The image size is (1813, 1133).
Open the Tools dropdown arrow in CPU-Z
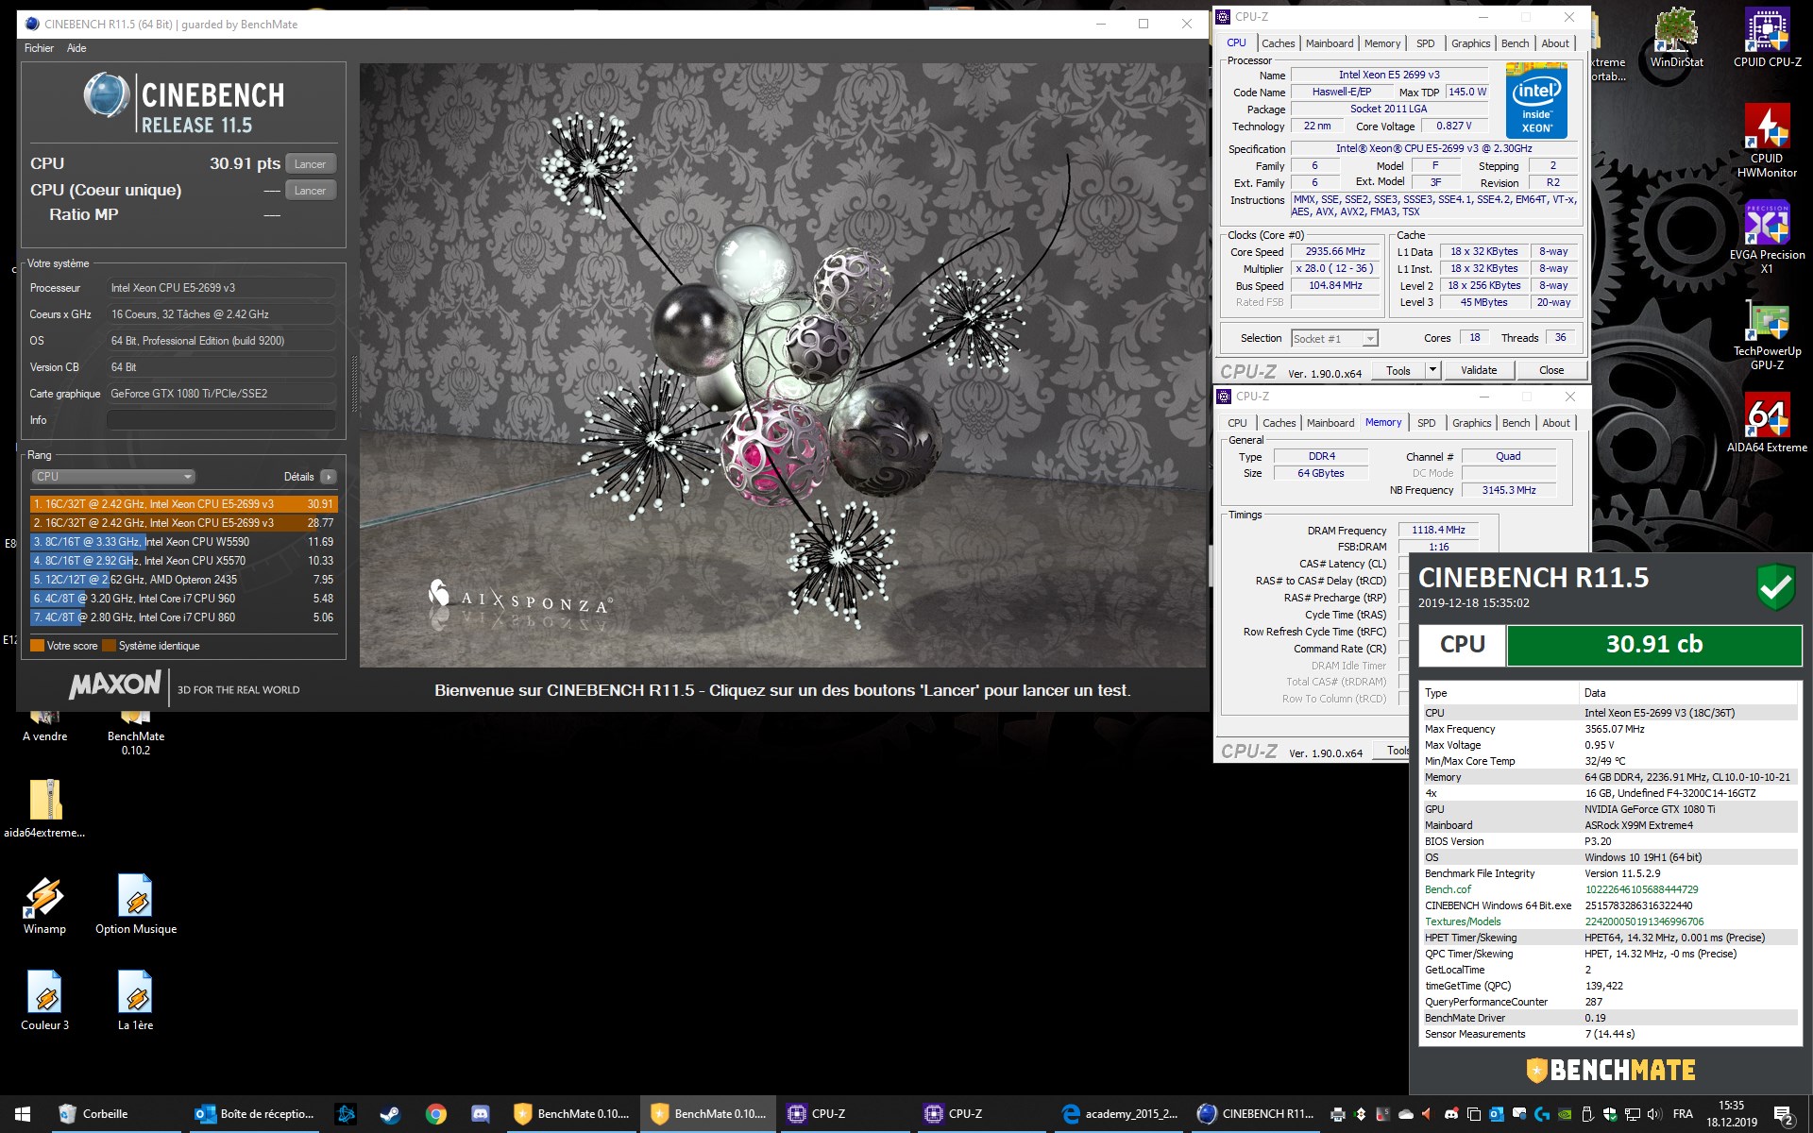point(1433,370)
